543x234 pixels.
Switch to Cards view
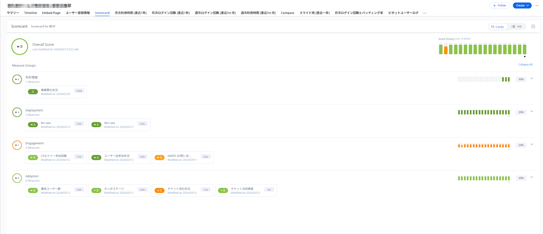point(498,27)
